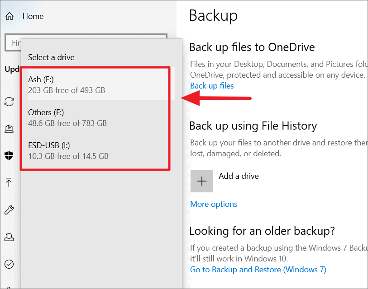Screen dimensions: 368x289
Task: Choose the Others (F:) drive
Action: pyautogui.click(x=102, y=117)
